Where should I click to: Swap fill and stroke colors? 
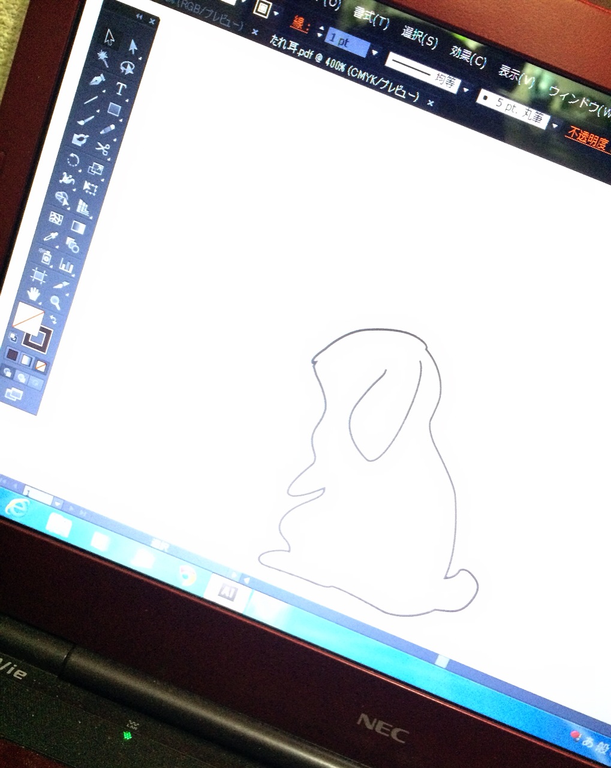coord(53,319)
